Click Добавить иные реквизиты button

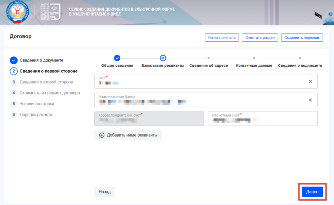[x=128, y=135]
